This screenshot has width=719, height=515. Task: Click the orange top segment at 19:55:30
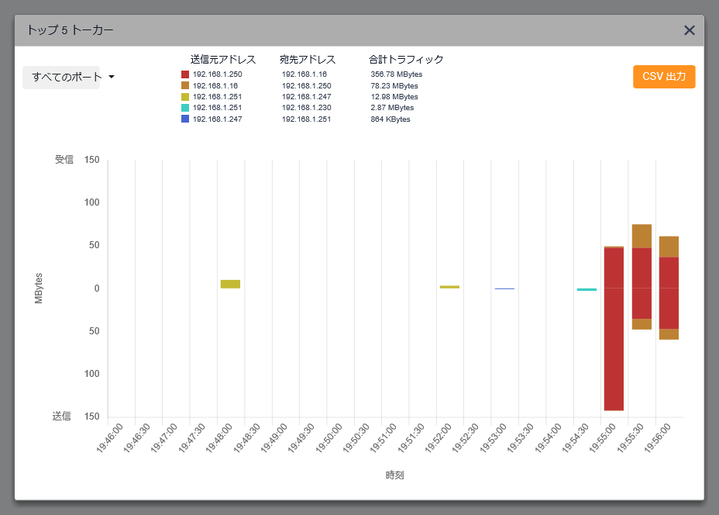coord(642,236)
